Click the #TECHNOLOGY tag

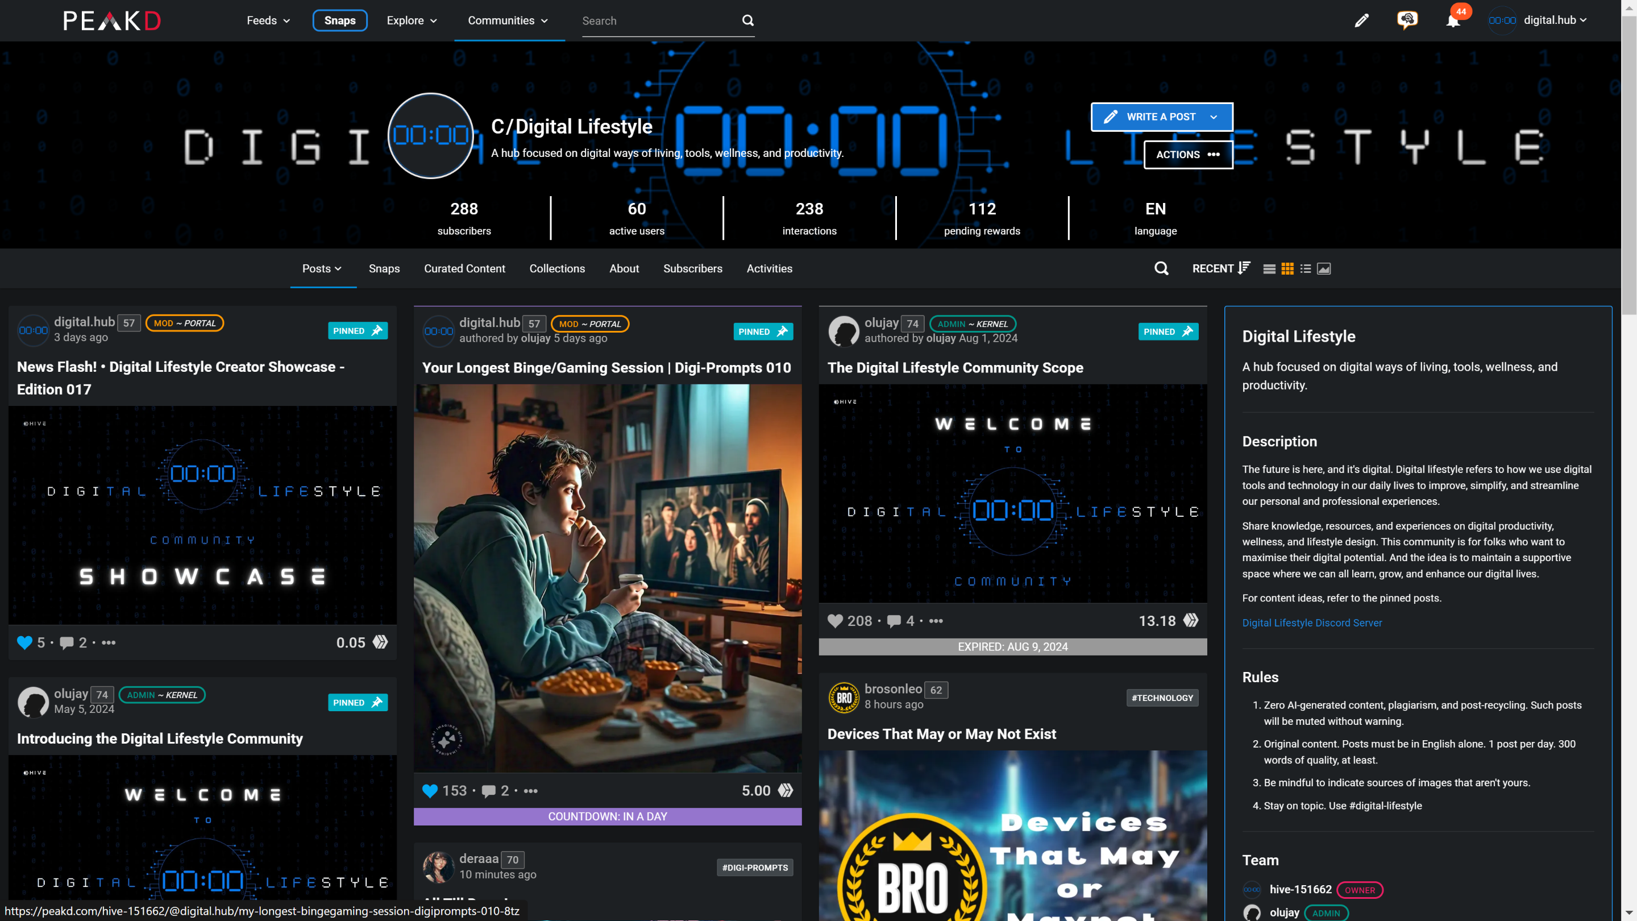pyautogui.click(x=1162, y=698)
